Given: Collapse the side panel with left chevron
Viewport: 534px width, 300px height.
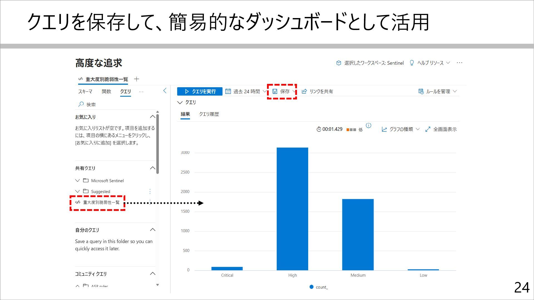Looking at the screenshot, I should pos(165,91).
